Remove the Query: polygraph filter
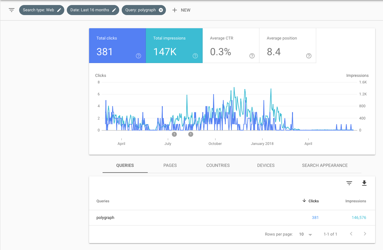The image size is (383, 250). 161,10
